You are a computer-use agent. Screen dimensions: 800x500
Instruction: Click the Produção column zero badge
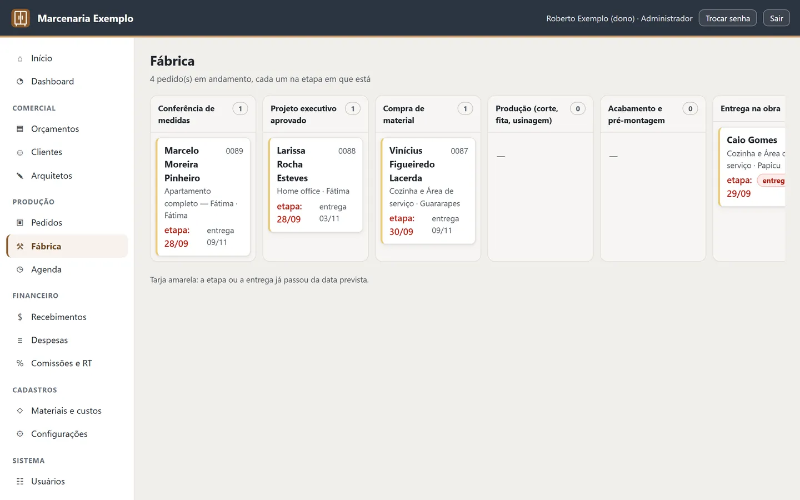[x=578, y=109]
